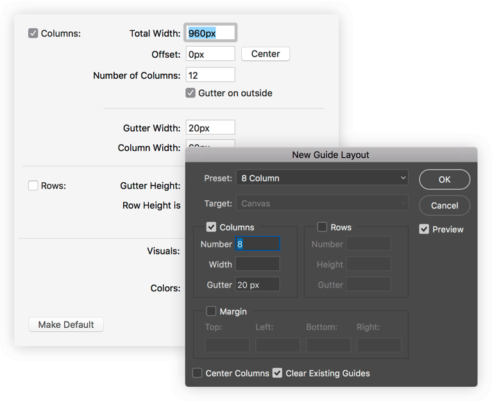Uncheck the Columns checkbox in light panel

click(33, 33)
